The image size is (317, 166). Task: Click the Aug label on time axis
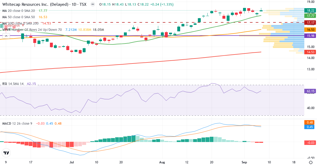pos(162,162)
